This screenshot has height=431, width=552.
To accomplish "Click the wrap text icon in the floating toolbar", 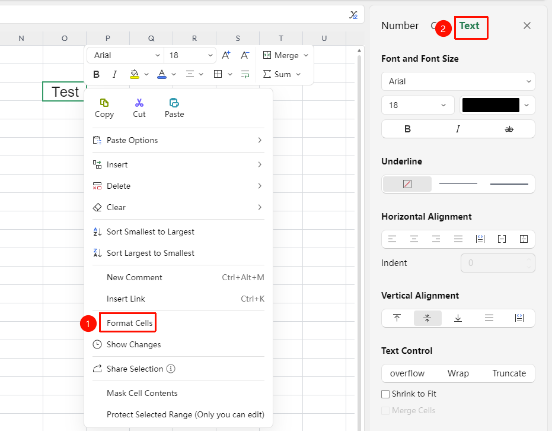I will (245, 74).
